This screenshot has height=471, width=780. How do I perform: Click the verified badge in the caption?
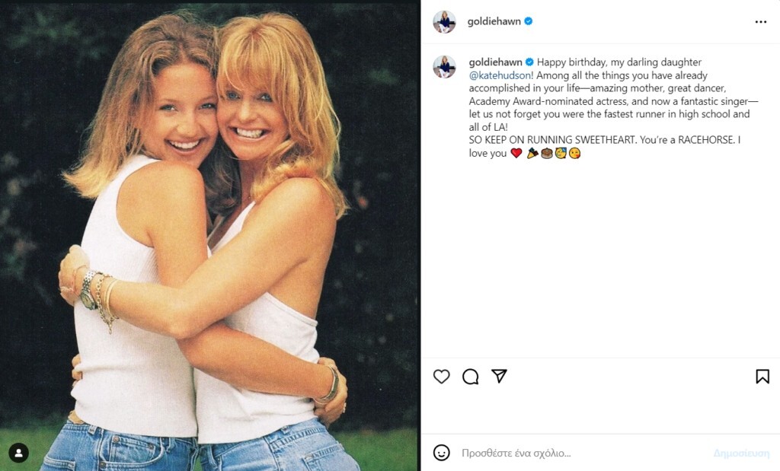[x=529, y=62]
